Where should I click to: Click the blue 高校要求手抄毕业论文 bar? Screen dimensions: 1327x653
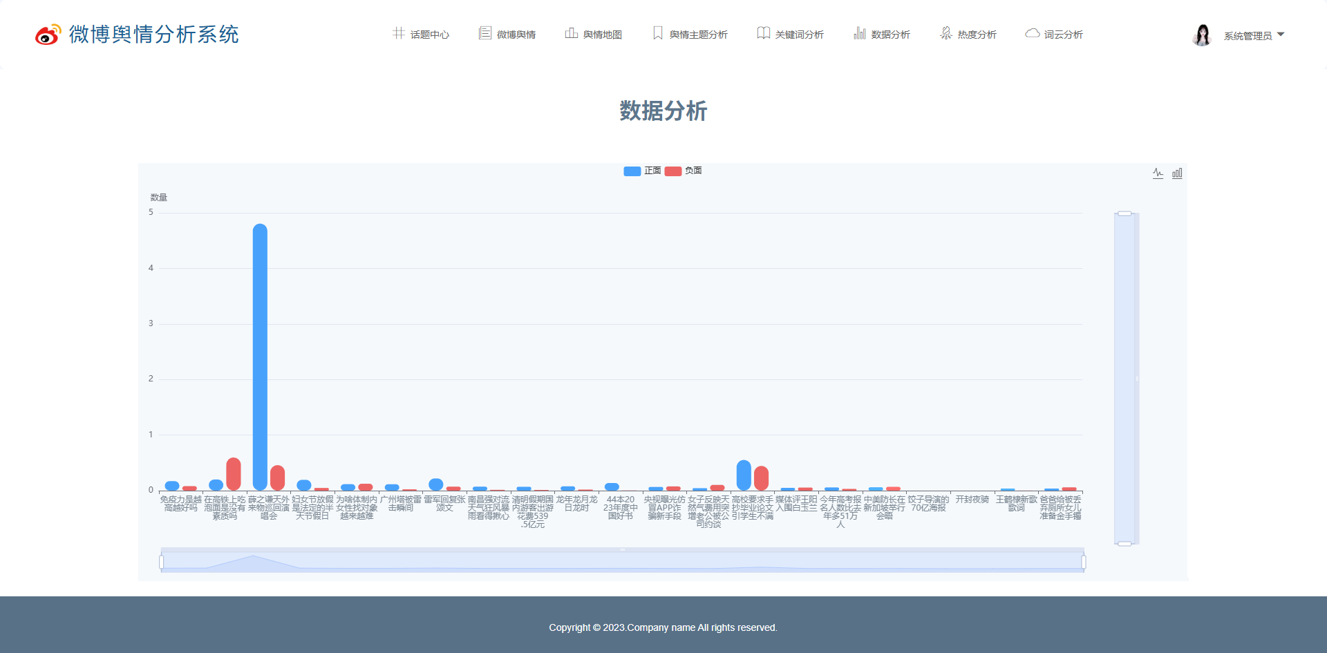(744, 475)
